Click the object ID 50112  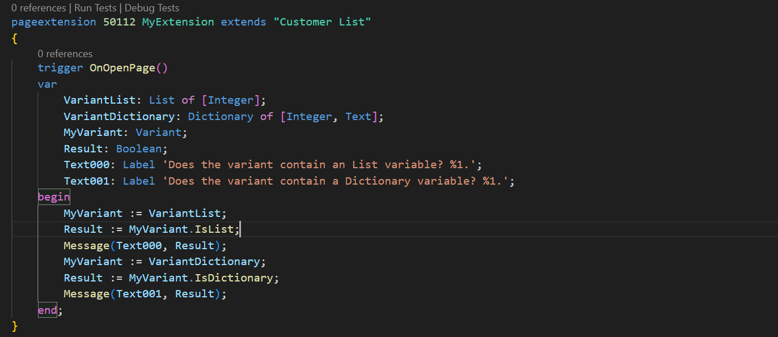pos(119,22)
